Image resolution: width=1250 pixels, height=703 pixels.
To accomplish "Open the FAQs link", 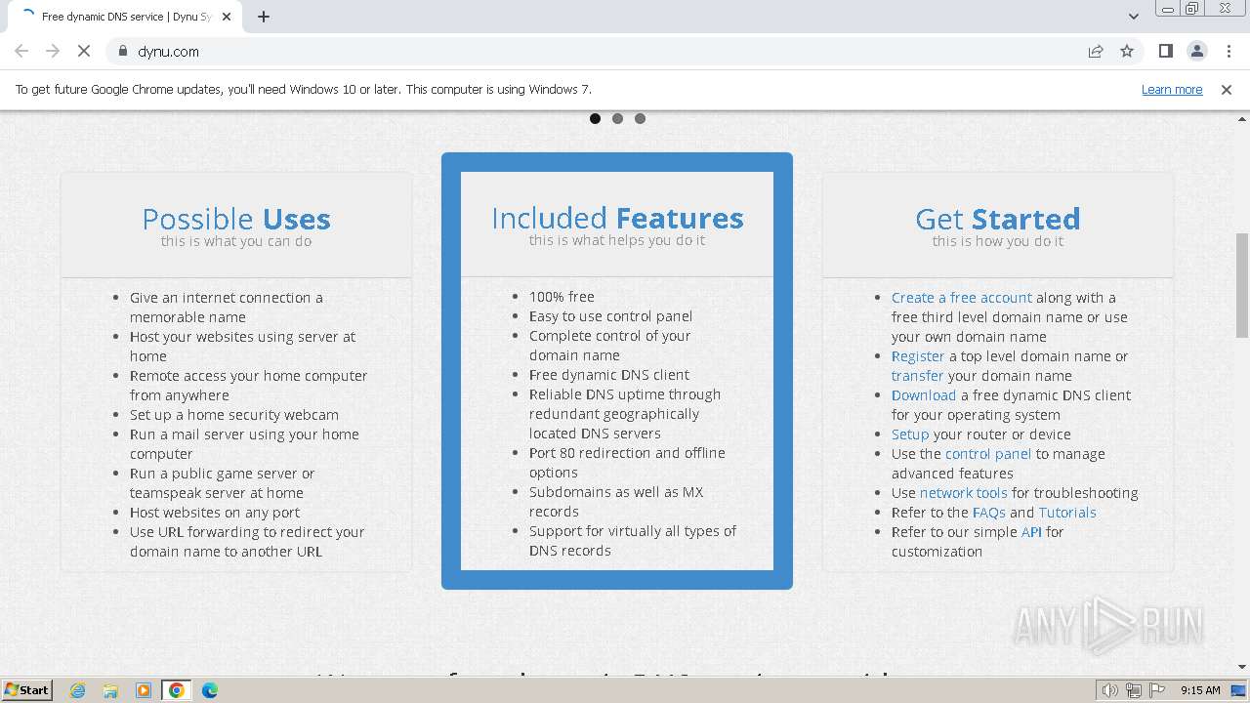I will pyautogui.click(x=989, y=513).
